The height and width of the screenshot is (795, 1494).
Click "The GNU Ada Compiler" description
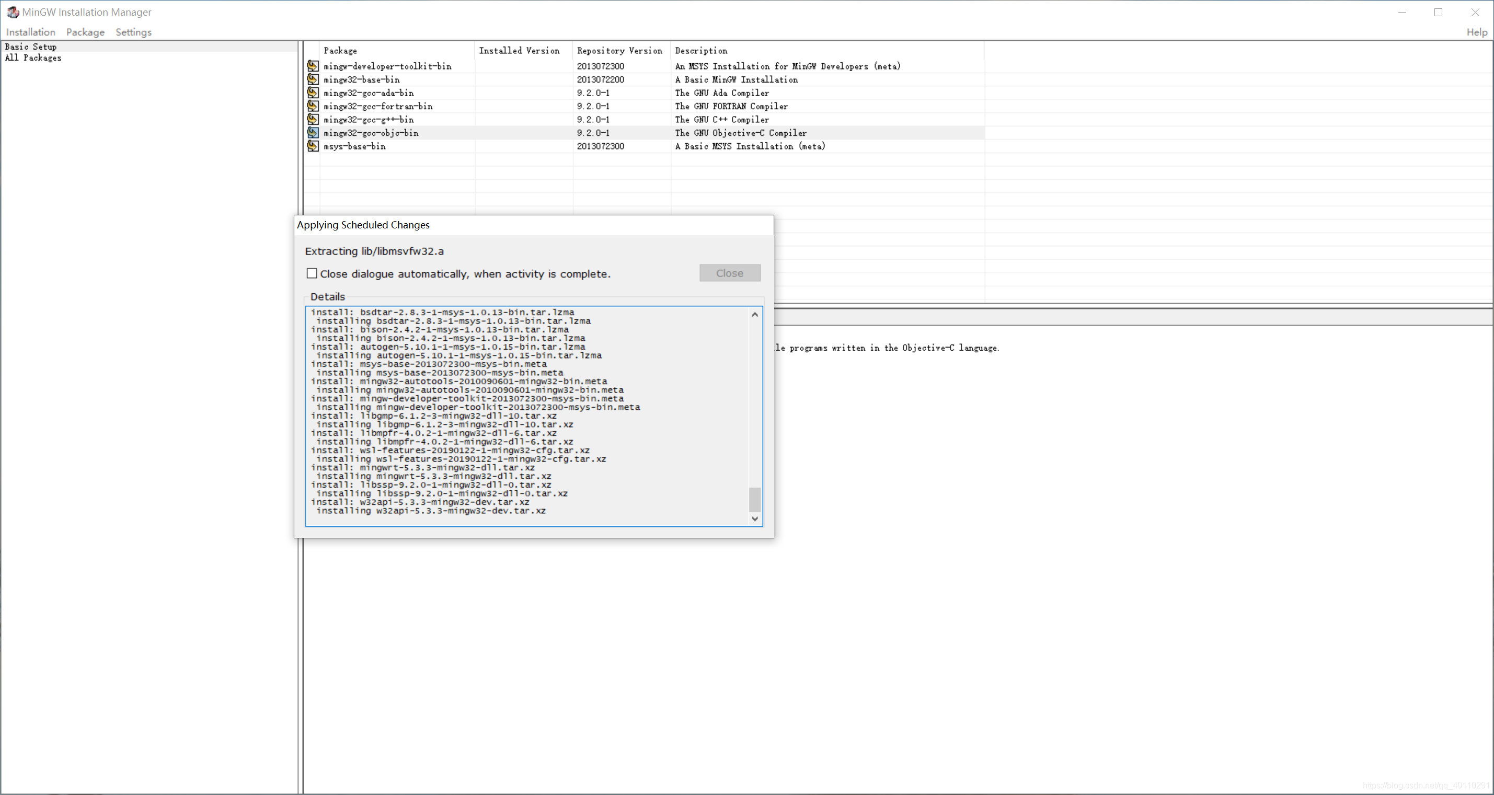pos(722,93)
